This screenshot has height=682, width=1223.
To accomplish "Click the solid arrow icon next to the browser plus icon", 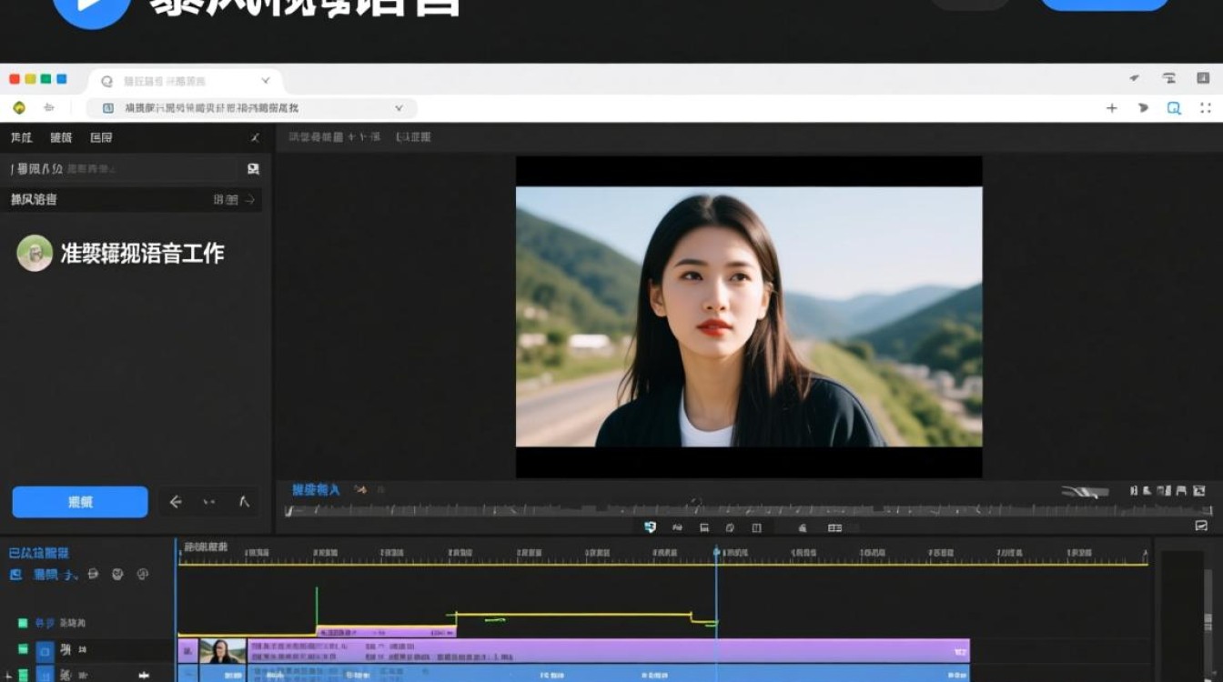I will click(x=1143, y=107).
